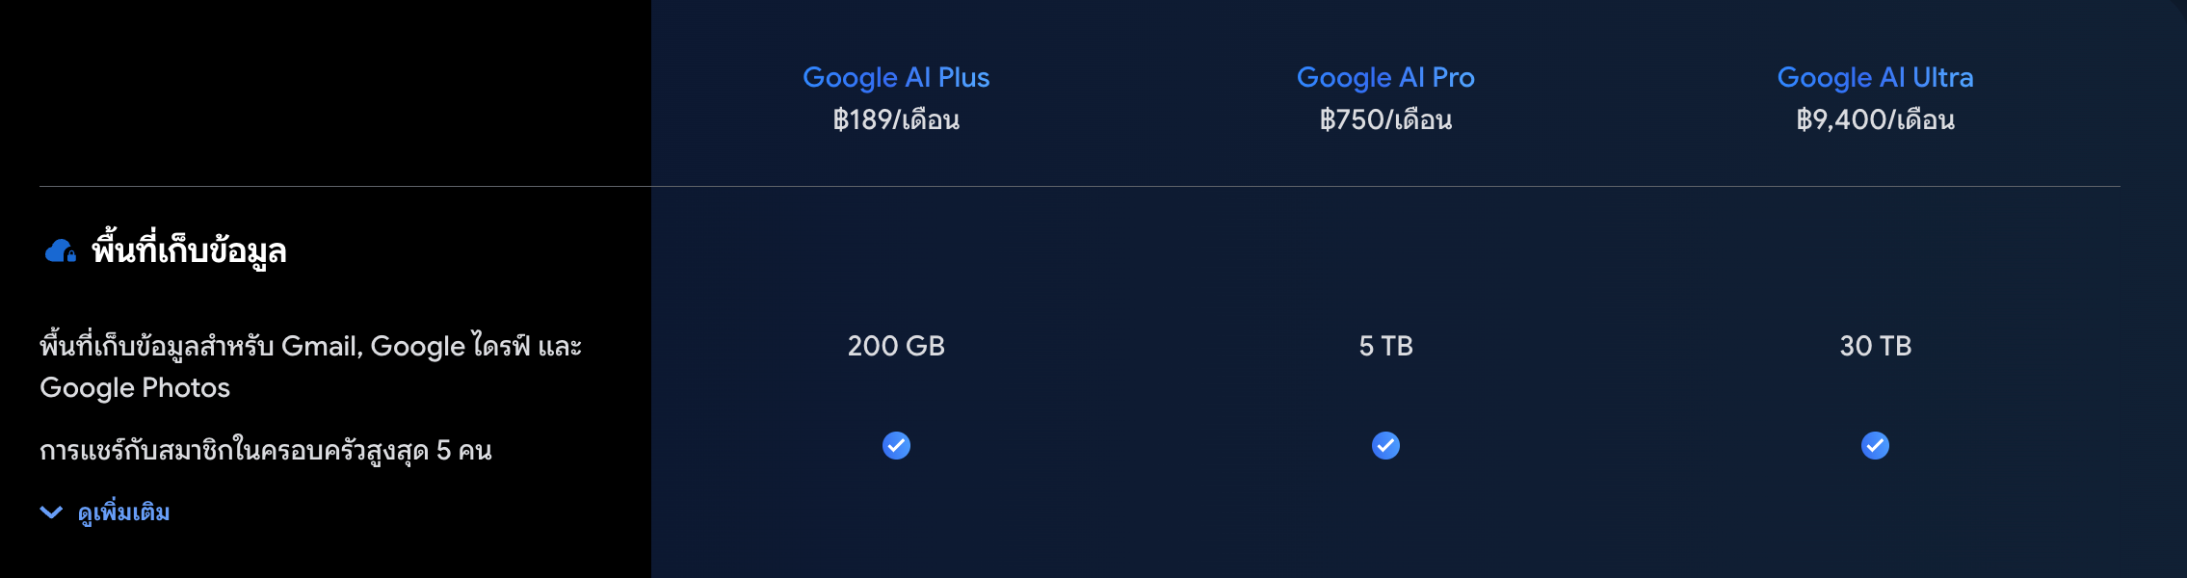Click the ดูเพิ่มเติม link text
The image size is (2187, 578).
coord(123,512)
